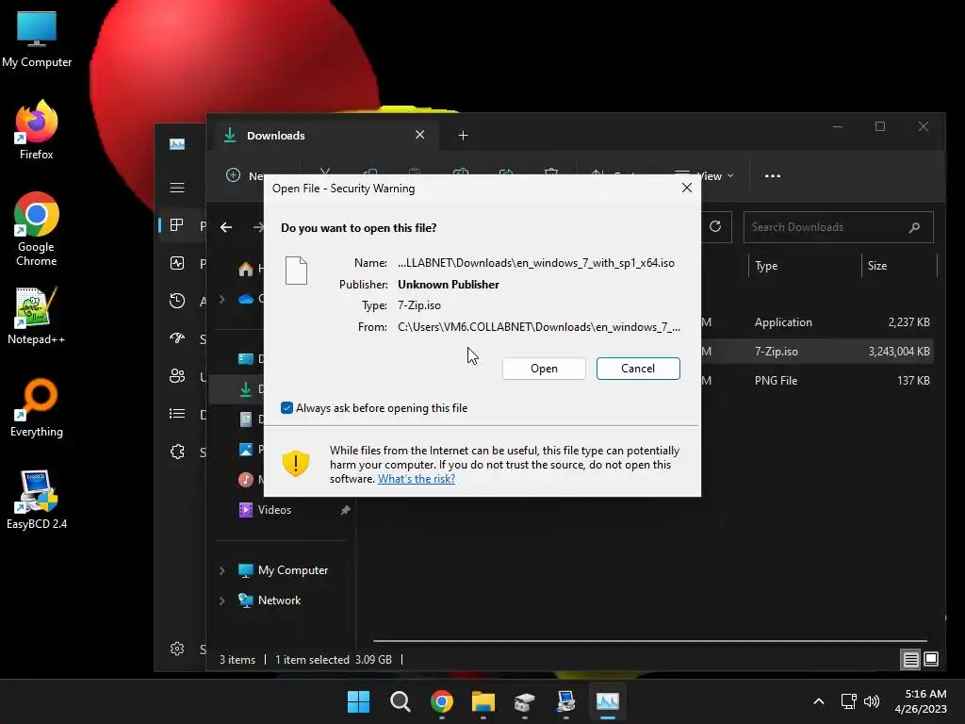Select the 7-Zip.iso file row
Screen dimensions: 965x724
(817, 352)
